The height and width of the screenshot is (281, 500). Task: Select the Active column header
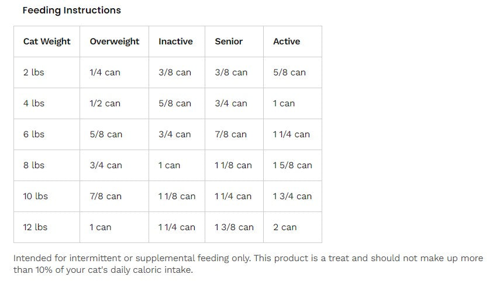pyautogui.click(x=287, y=41)
